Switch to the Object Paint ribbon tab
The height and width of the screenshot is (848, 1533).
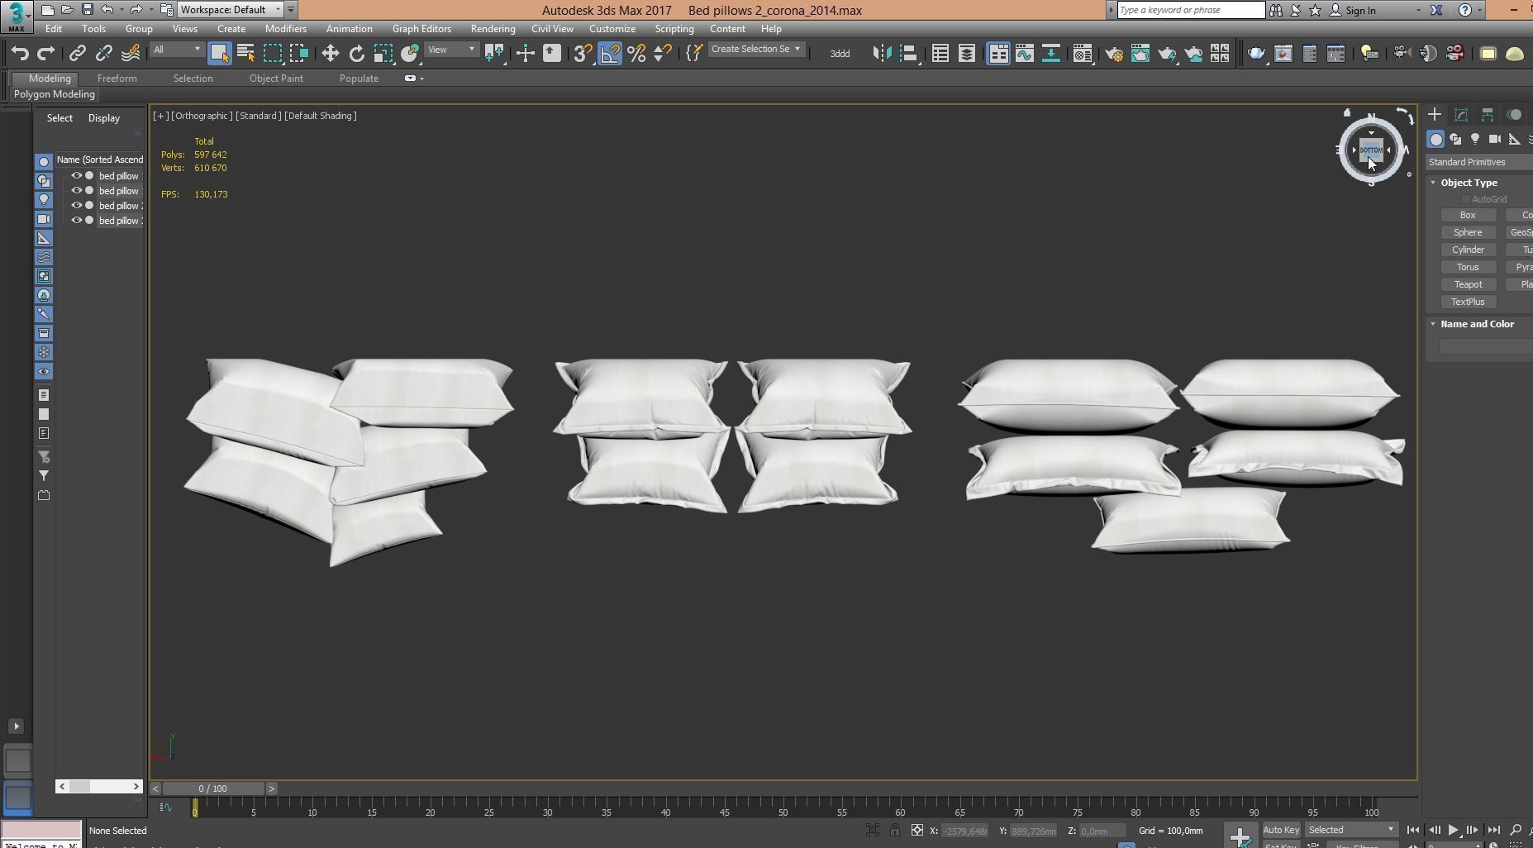(276, 79)
